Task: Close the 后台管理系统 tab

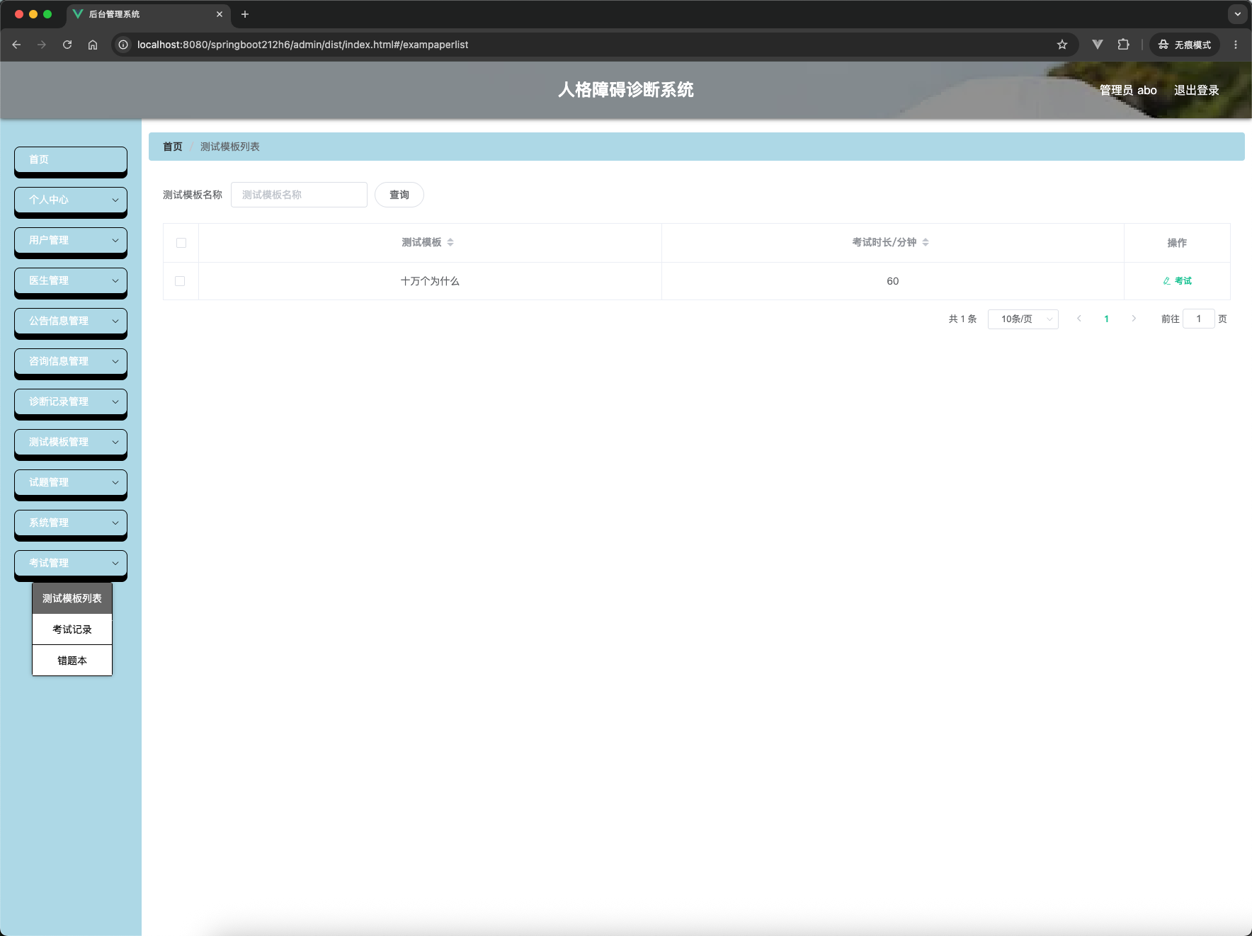Action: [220, 14]
